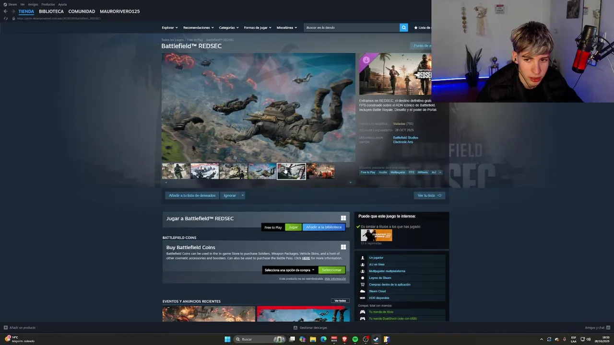
Task: Click the plus icon for Añadir un producto
Action: coord(6,328)
